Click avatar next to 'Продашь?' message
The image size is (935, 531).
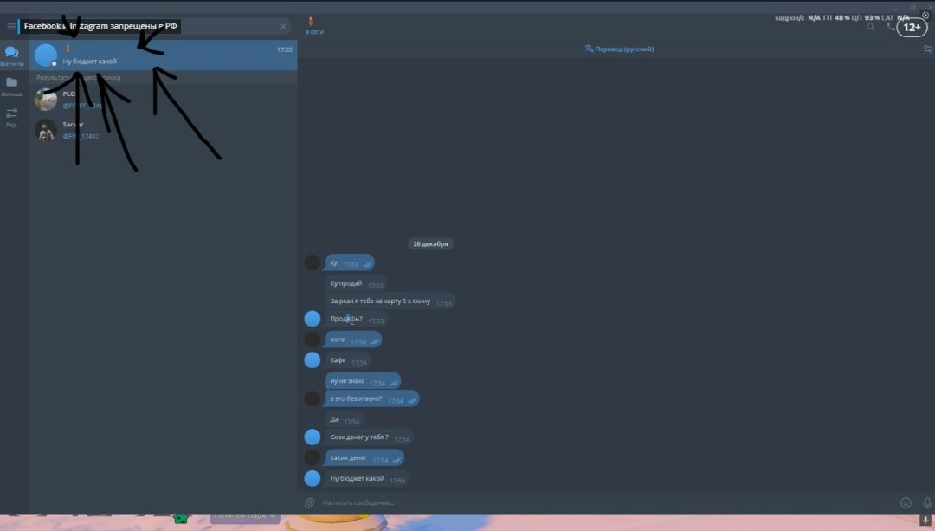[313, 319]
